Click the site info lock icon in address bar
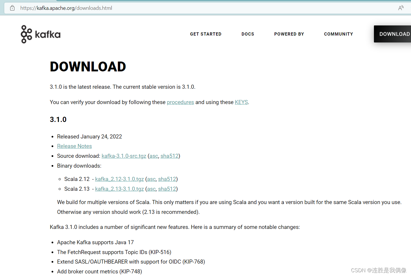Screen dimensions: 411x276 (12, 8)
